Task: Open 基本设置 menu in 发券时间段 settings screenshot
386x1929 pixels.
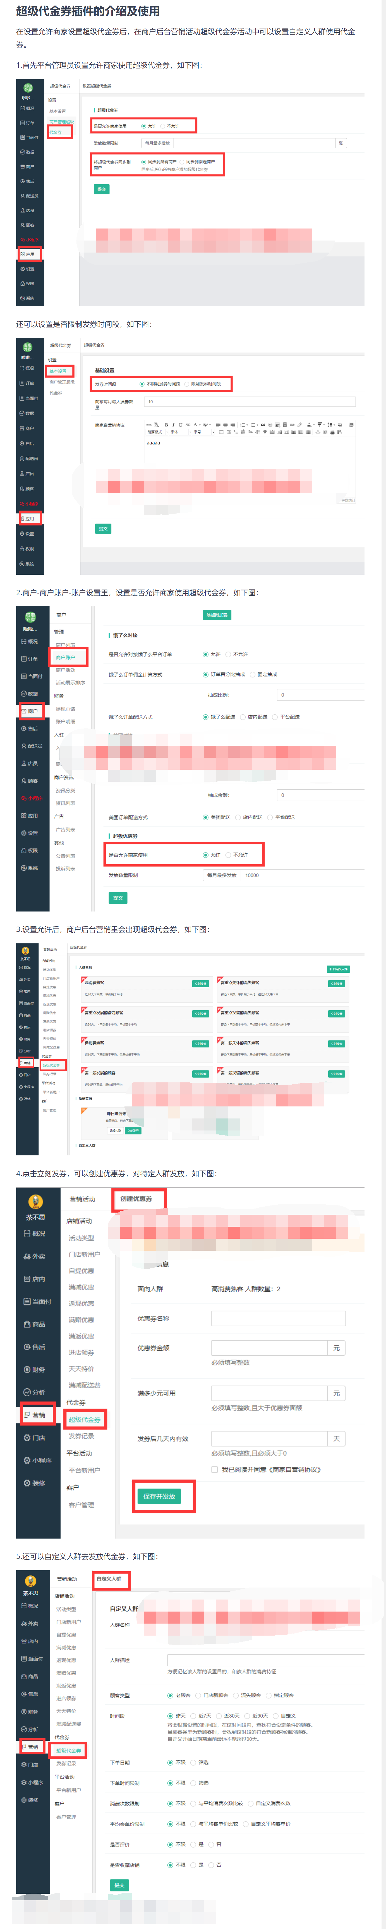Action: coord(58,371)
